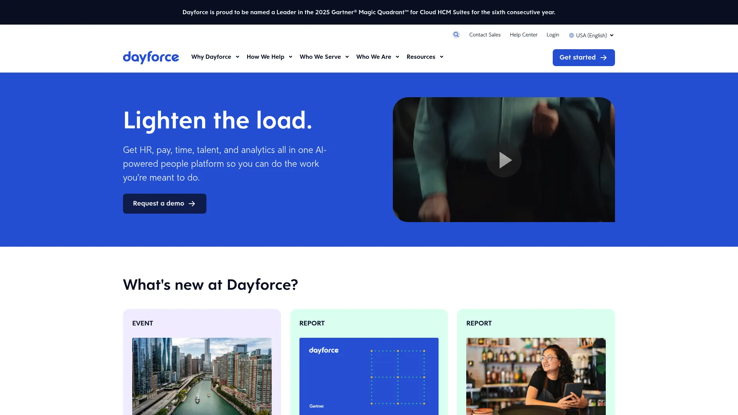738x415 pixels.
Task: Open the USA (English) language dropdown
Action: pyautogui.click(x=592, y=35)
